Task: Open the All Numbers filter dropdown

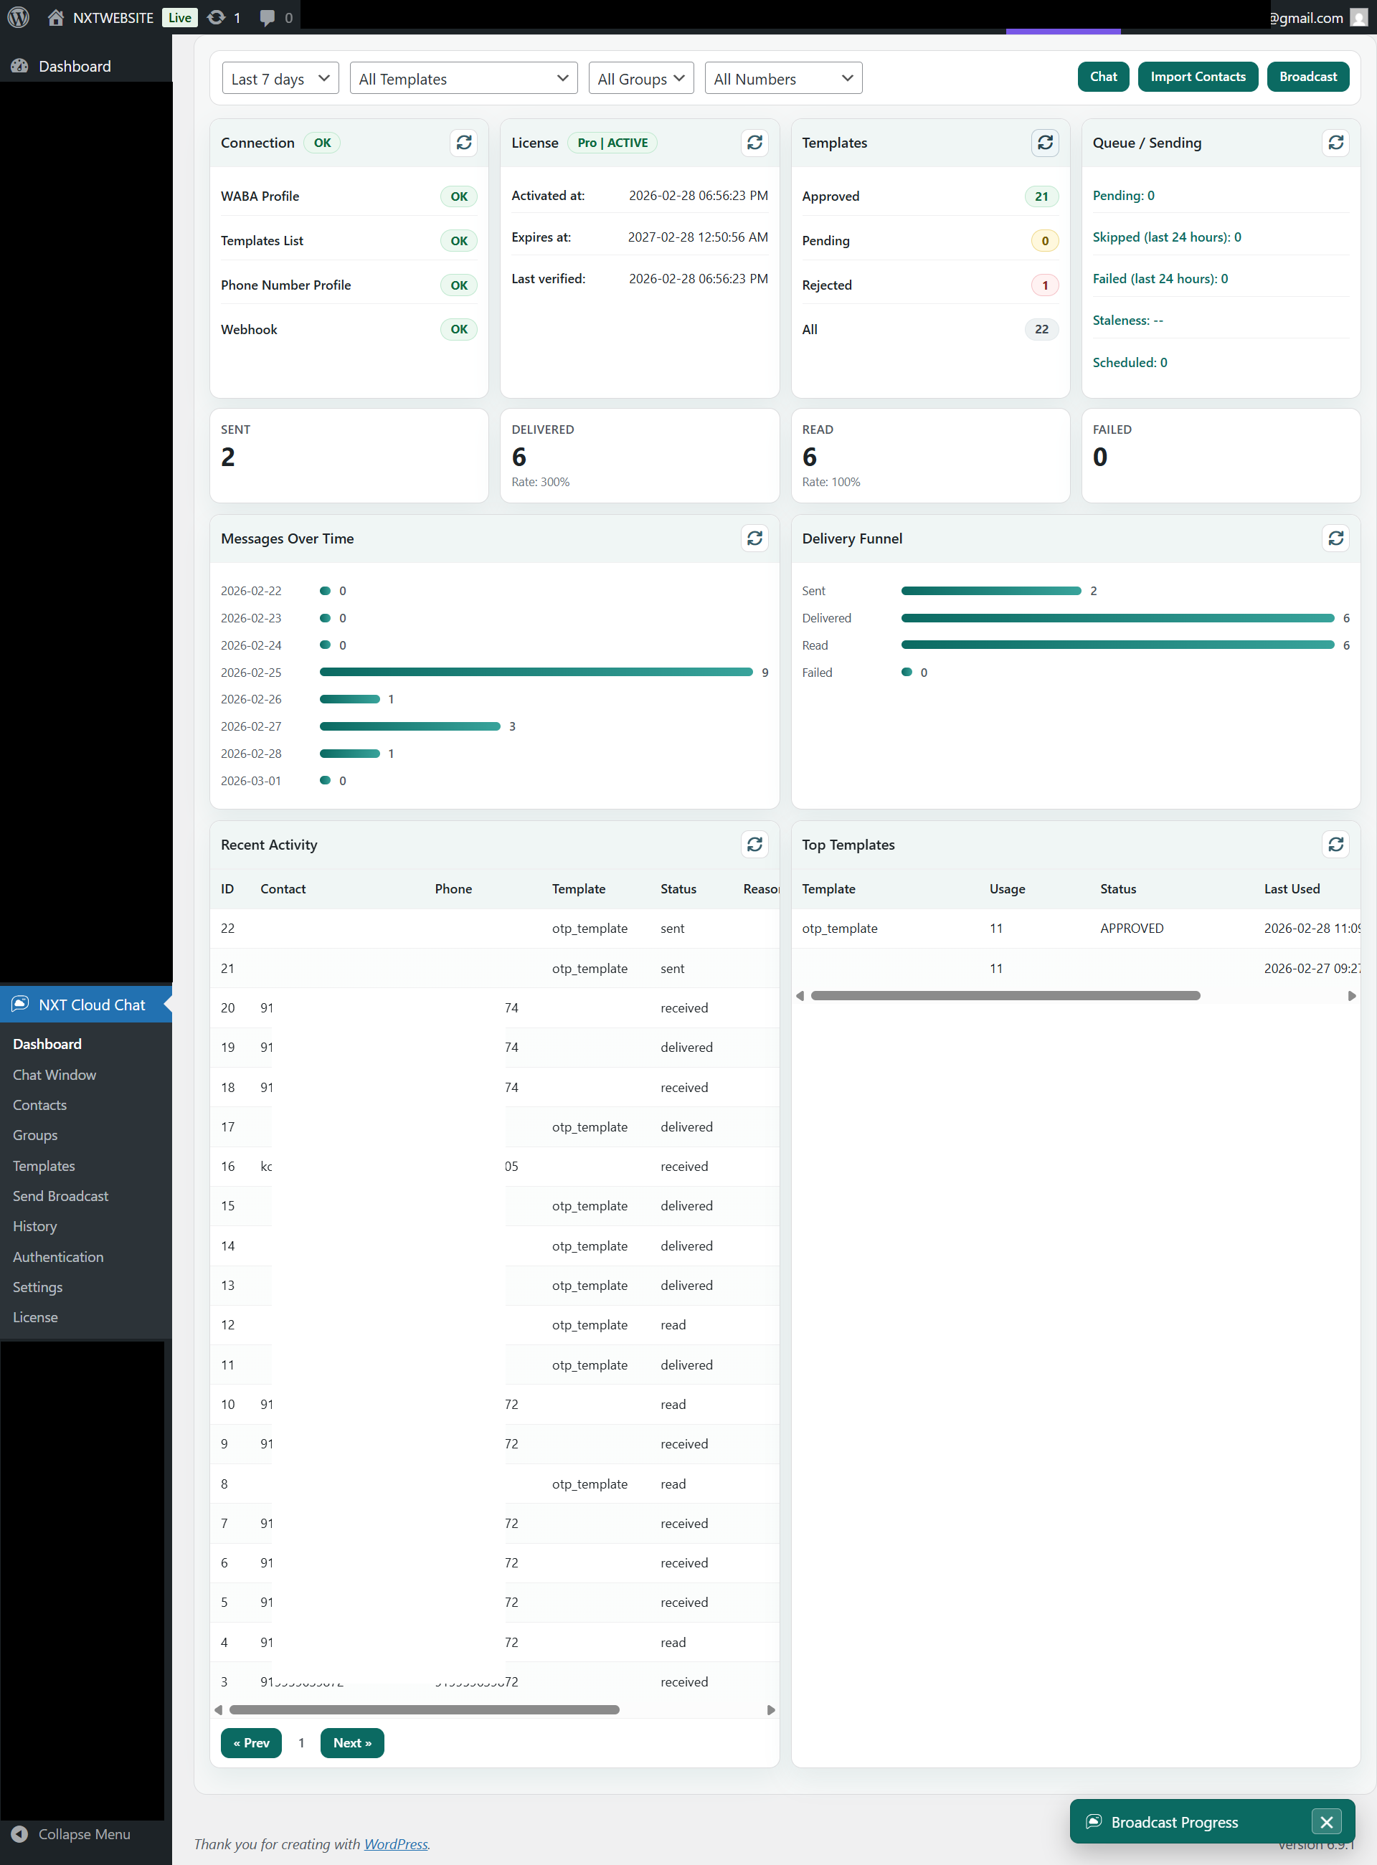Action: 782,77
